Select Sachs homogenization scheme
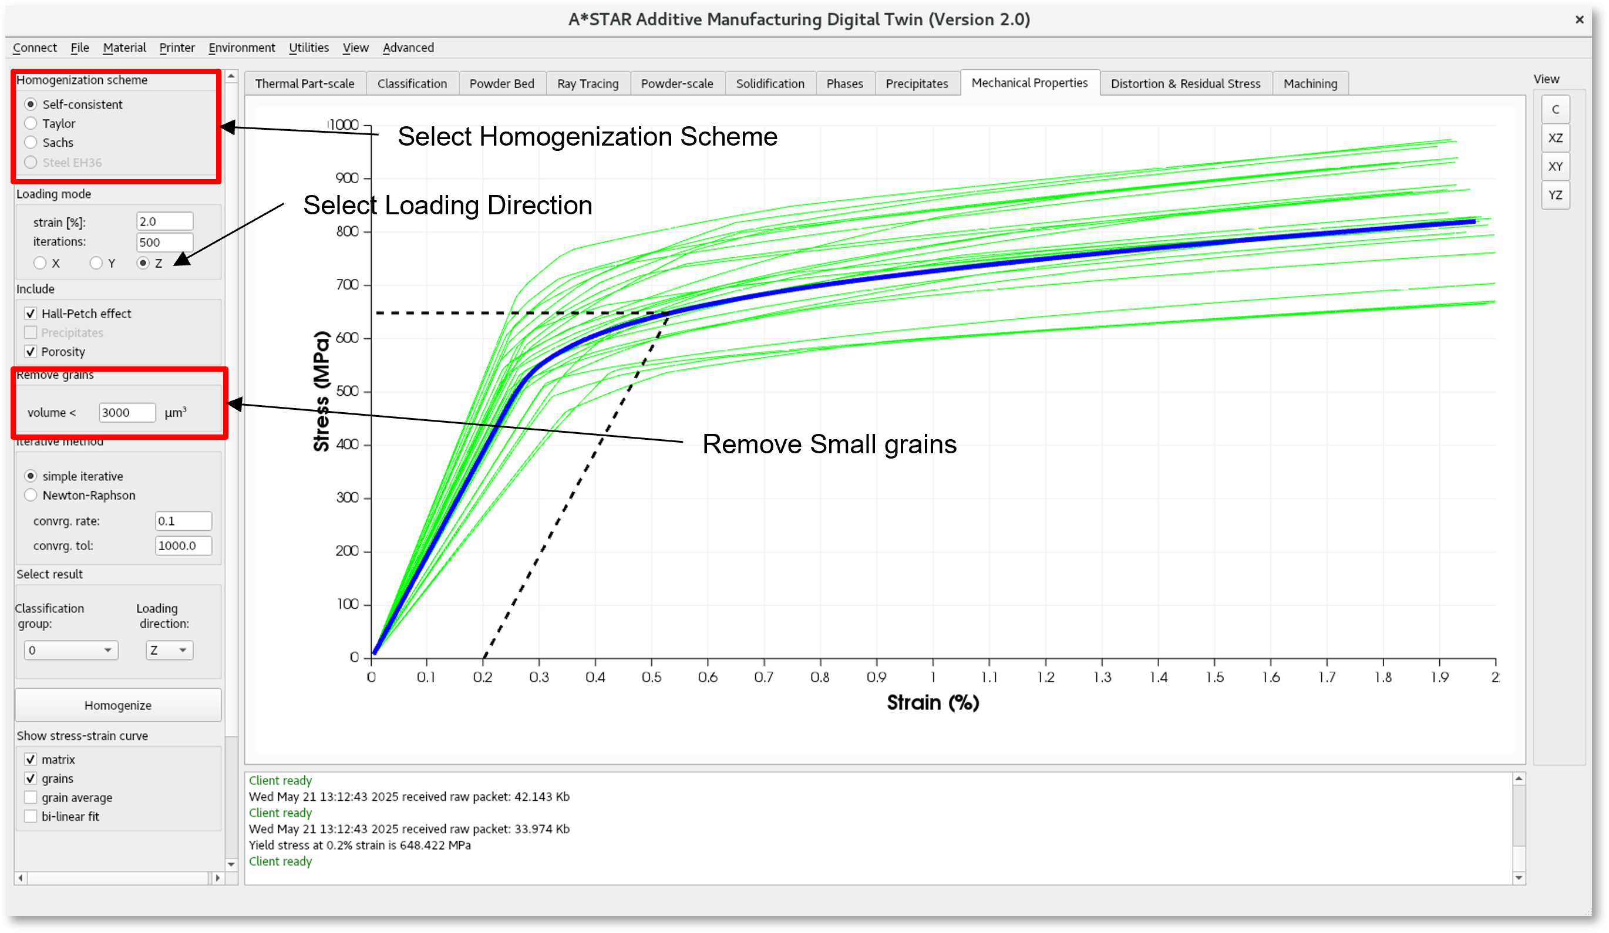 pos(31,143)
